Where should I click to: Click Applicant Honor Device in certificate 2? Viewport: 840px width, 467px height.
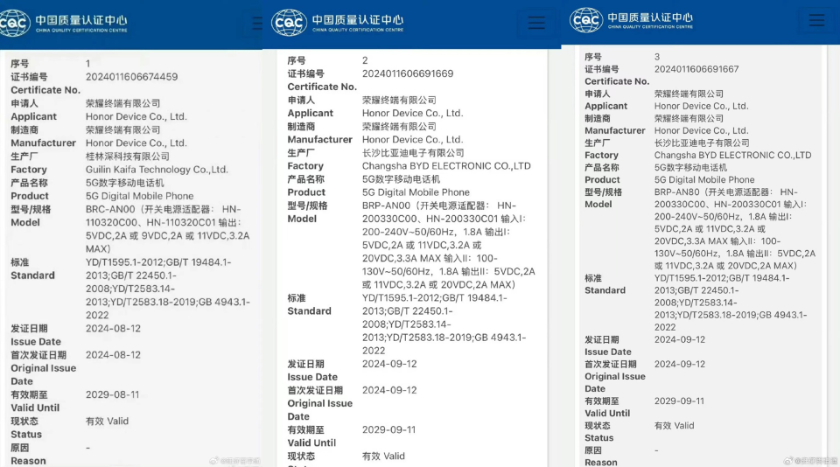click(412, 113)
